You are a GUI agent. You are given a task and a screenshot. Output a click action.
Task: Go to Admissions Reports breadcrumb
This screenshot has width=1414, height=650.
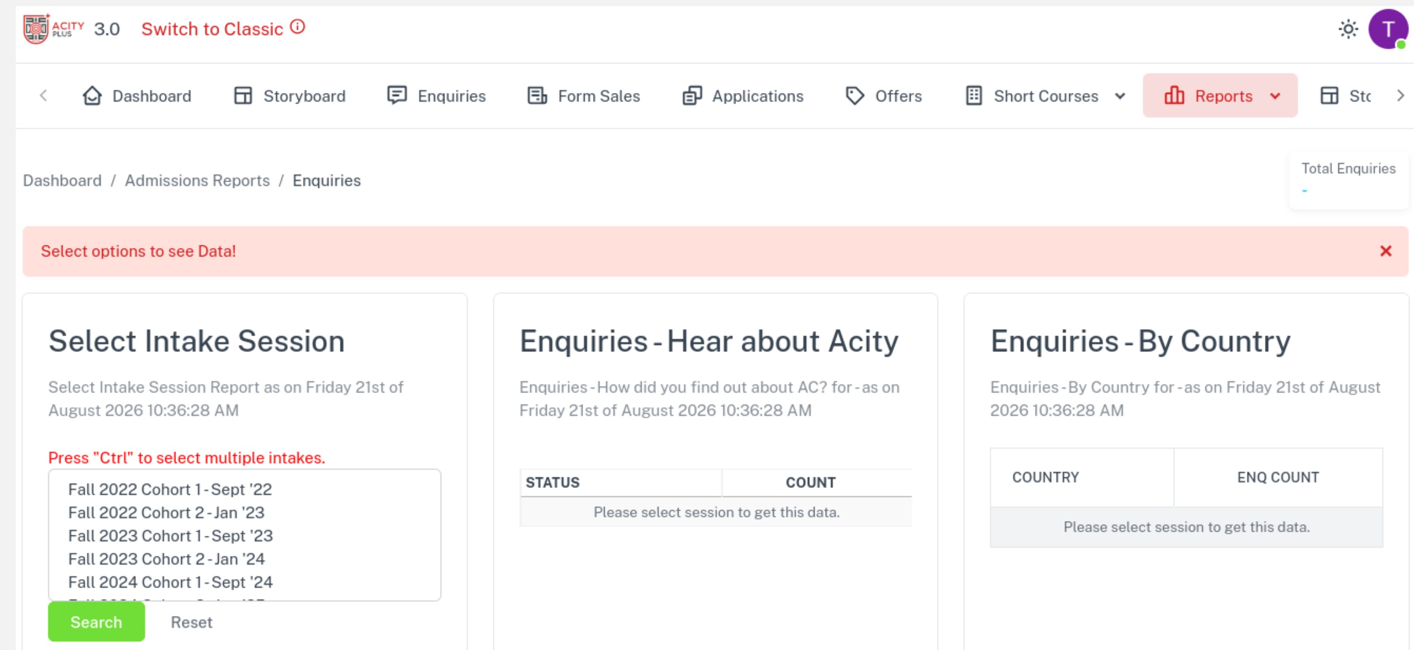(197, 181)
